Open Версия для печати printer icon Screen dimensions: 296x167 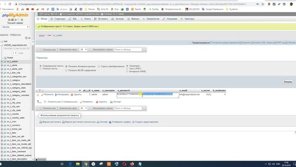pos(41,122)
